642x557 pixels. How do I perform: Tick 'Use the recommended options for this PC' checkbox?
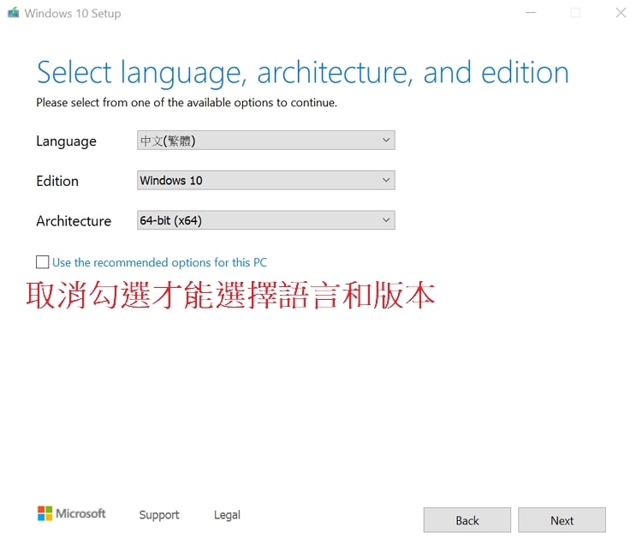(x=42, y=262)
